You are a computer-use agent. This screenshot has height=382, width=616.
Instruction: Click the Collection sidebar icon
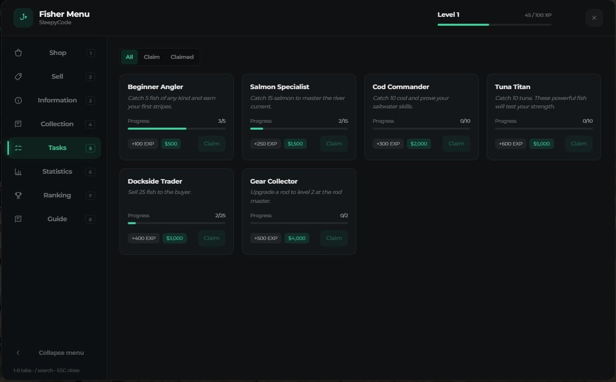coord(18,124)
